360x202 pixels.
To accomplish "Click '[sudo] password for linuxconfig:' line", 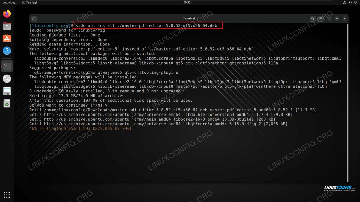I will point(68,30).
